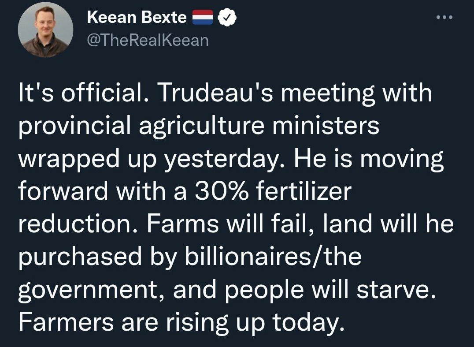The image size is (474, 347).
Task: Click "provincial agriculture ministers" text line
Action: [199, 126]
